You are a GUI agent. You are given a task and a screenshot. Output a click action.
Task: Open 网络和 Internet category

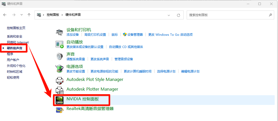click(18, 42)
